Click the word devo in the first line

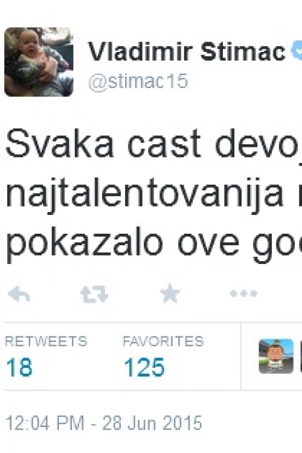pyautogui.click(x=256, y=144)
